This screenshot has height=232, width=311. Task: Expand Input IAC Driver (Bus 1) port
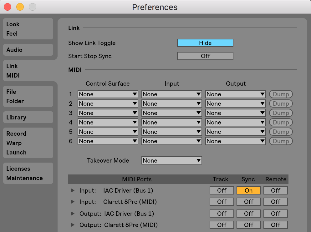coord(73,190)
